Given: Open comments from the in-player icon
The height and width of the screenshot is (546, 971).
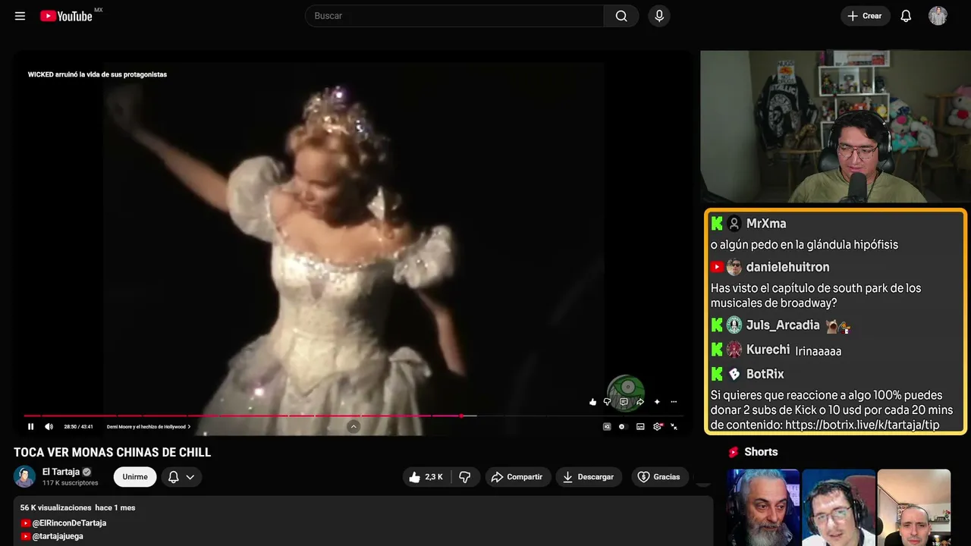Looking at the screenshot, I should tap(624, 402).
